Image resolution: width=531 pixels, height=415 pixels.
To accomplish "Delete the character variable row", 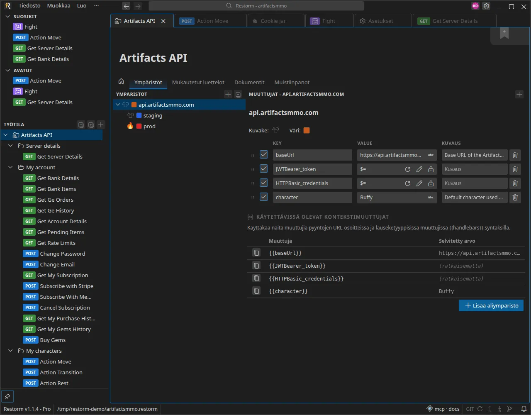I will 515,197.
